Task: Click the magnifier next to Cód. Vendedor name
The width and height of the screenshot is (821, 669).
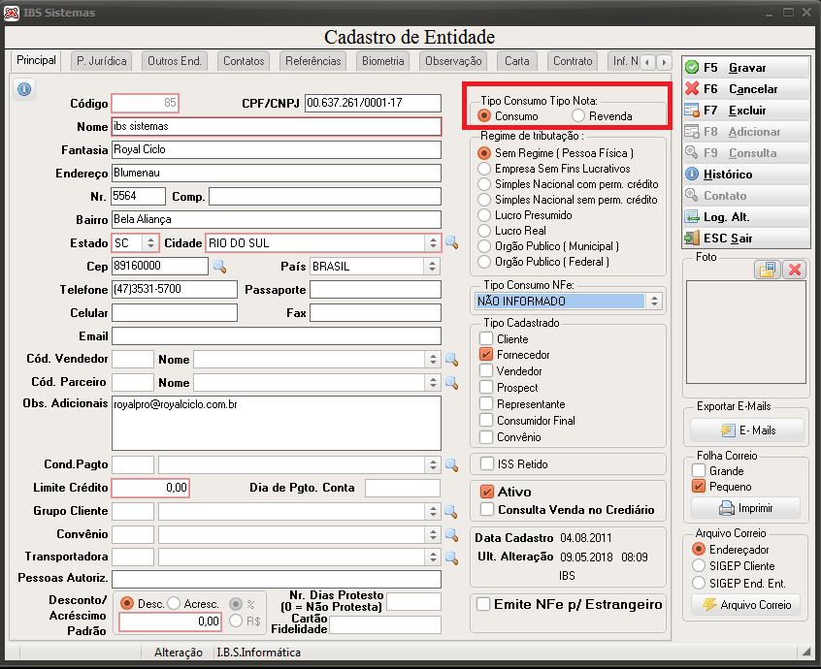Action: [x=451, y=360]
